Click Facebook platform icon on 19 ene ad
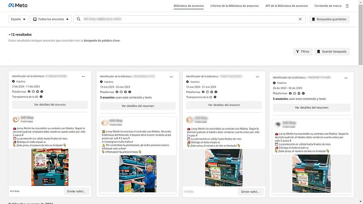This screenshot has height=204, width=363. click(x=117, y=92)
